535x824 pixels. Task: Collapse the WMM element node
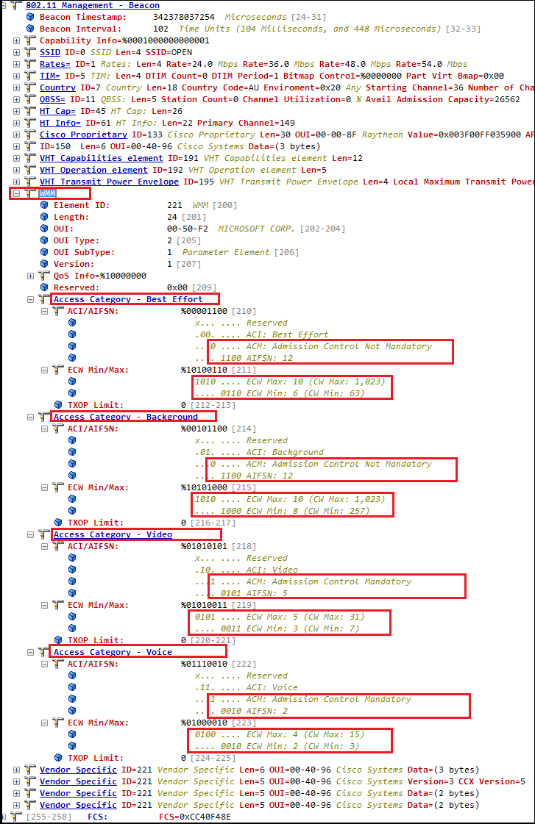click(17, 193)
